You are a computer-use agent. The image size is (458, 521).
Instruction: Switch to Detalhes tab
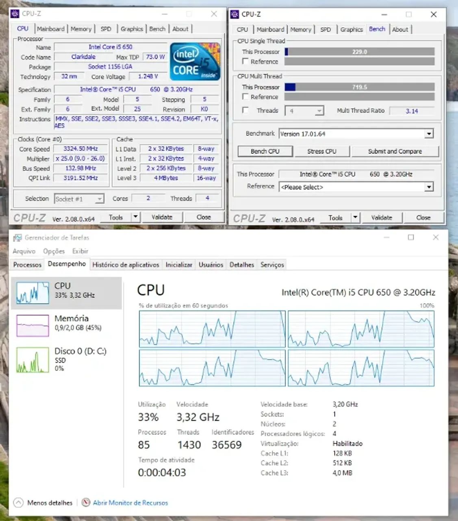click(242, 265)
